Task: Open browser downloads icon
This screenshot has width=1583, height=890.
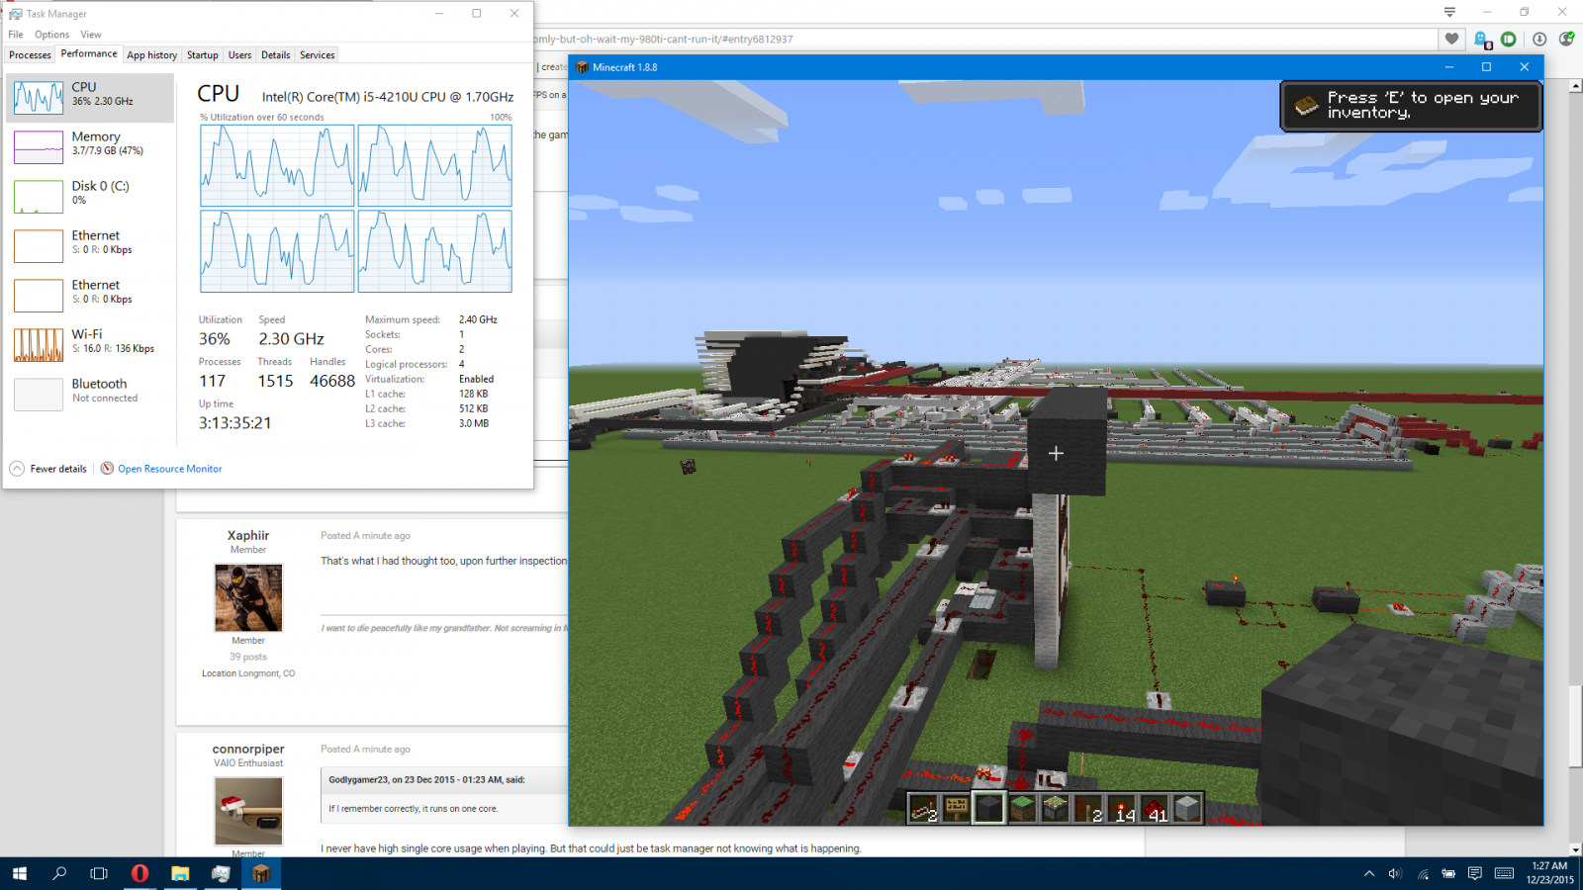Action: tap(1539, 40)
